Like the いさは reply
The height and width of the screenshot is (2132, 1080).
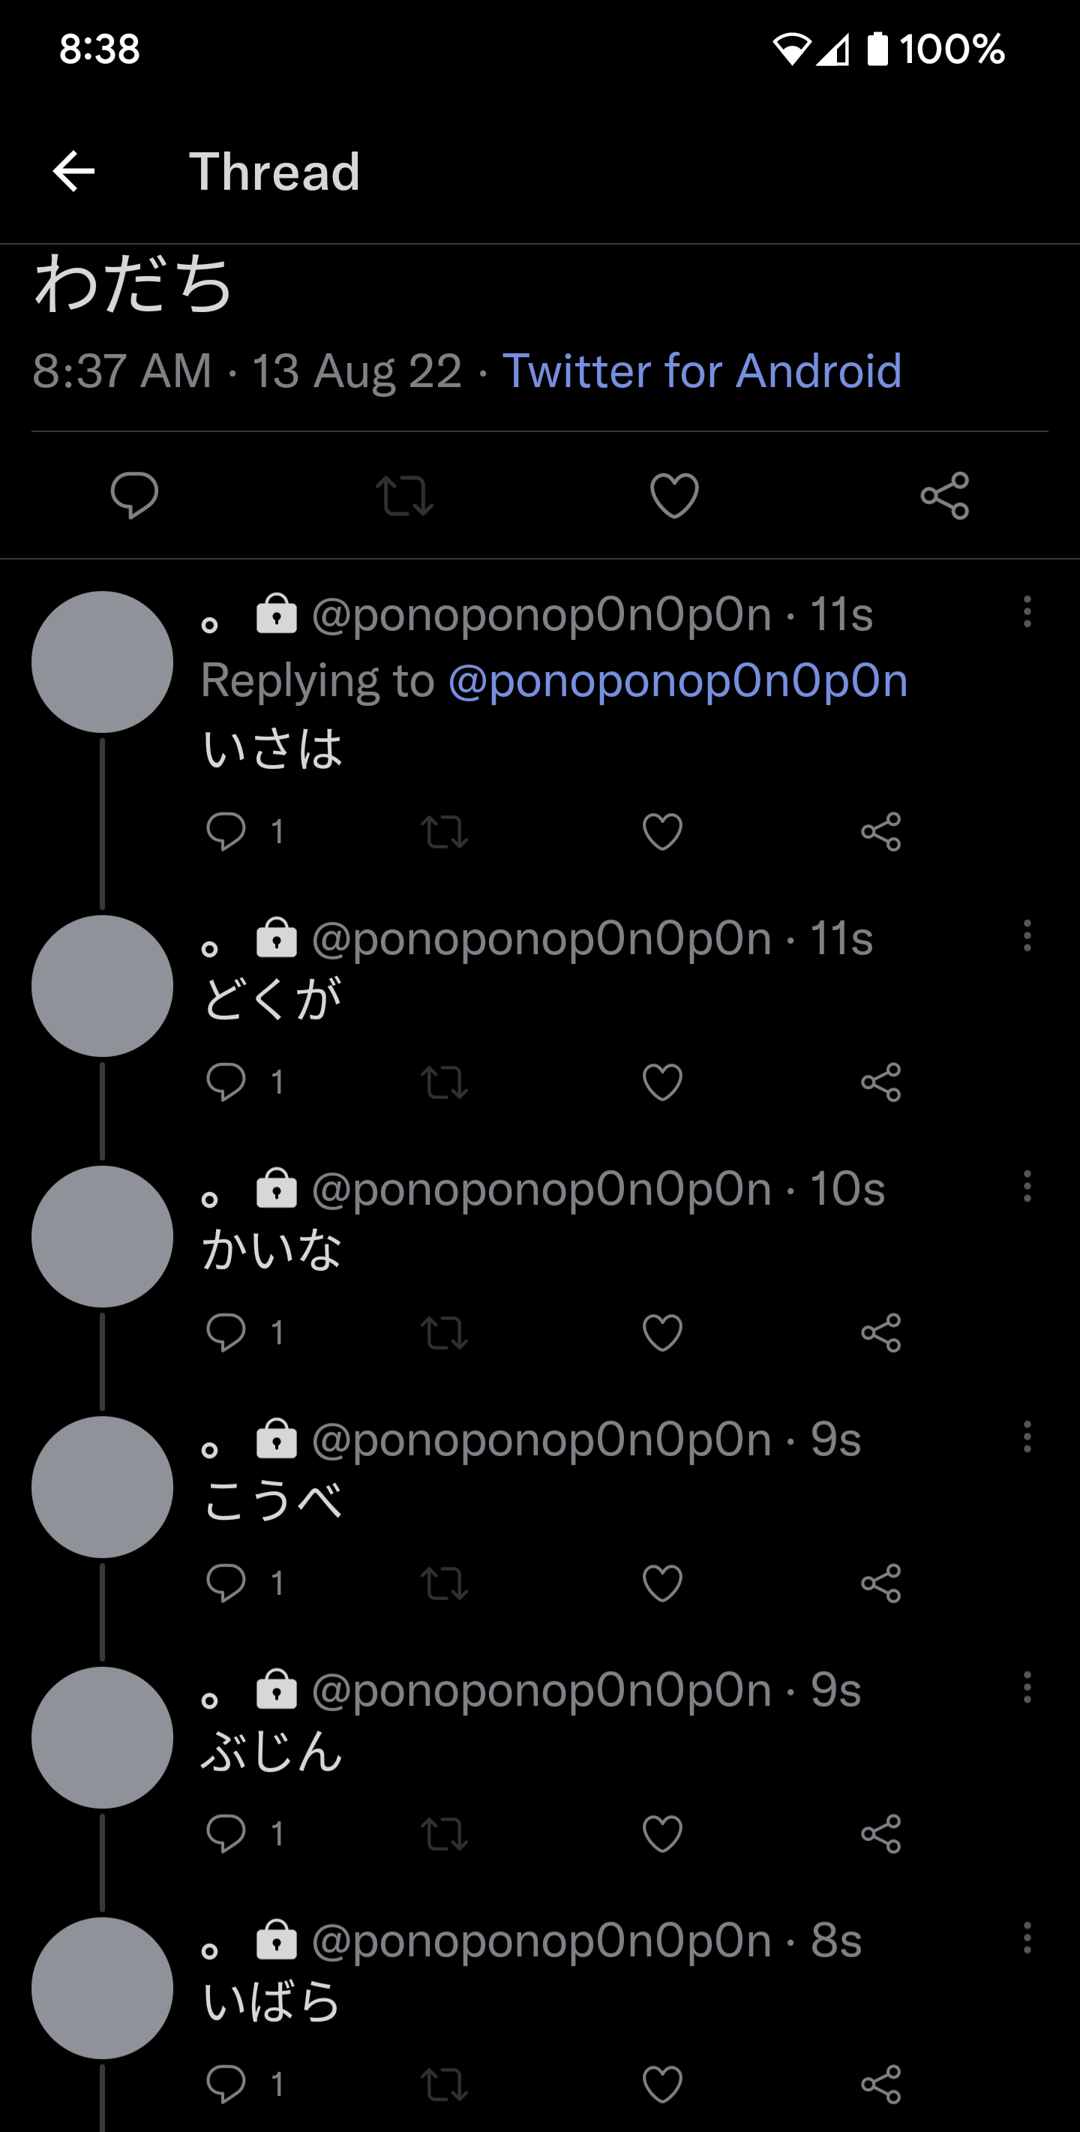pyautogui.click(x=662, y=831)
